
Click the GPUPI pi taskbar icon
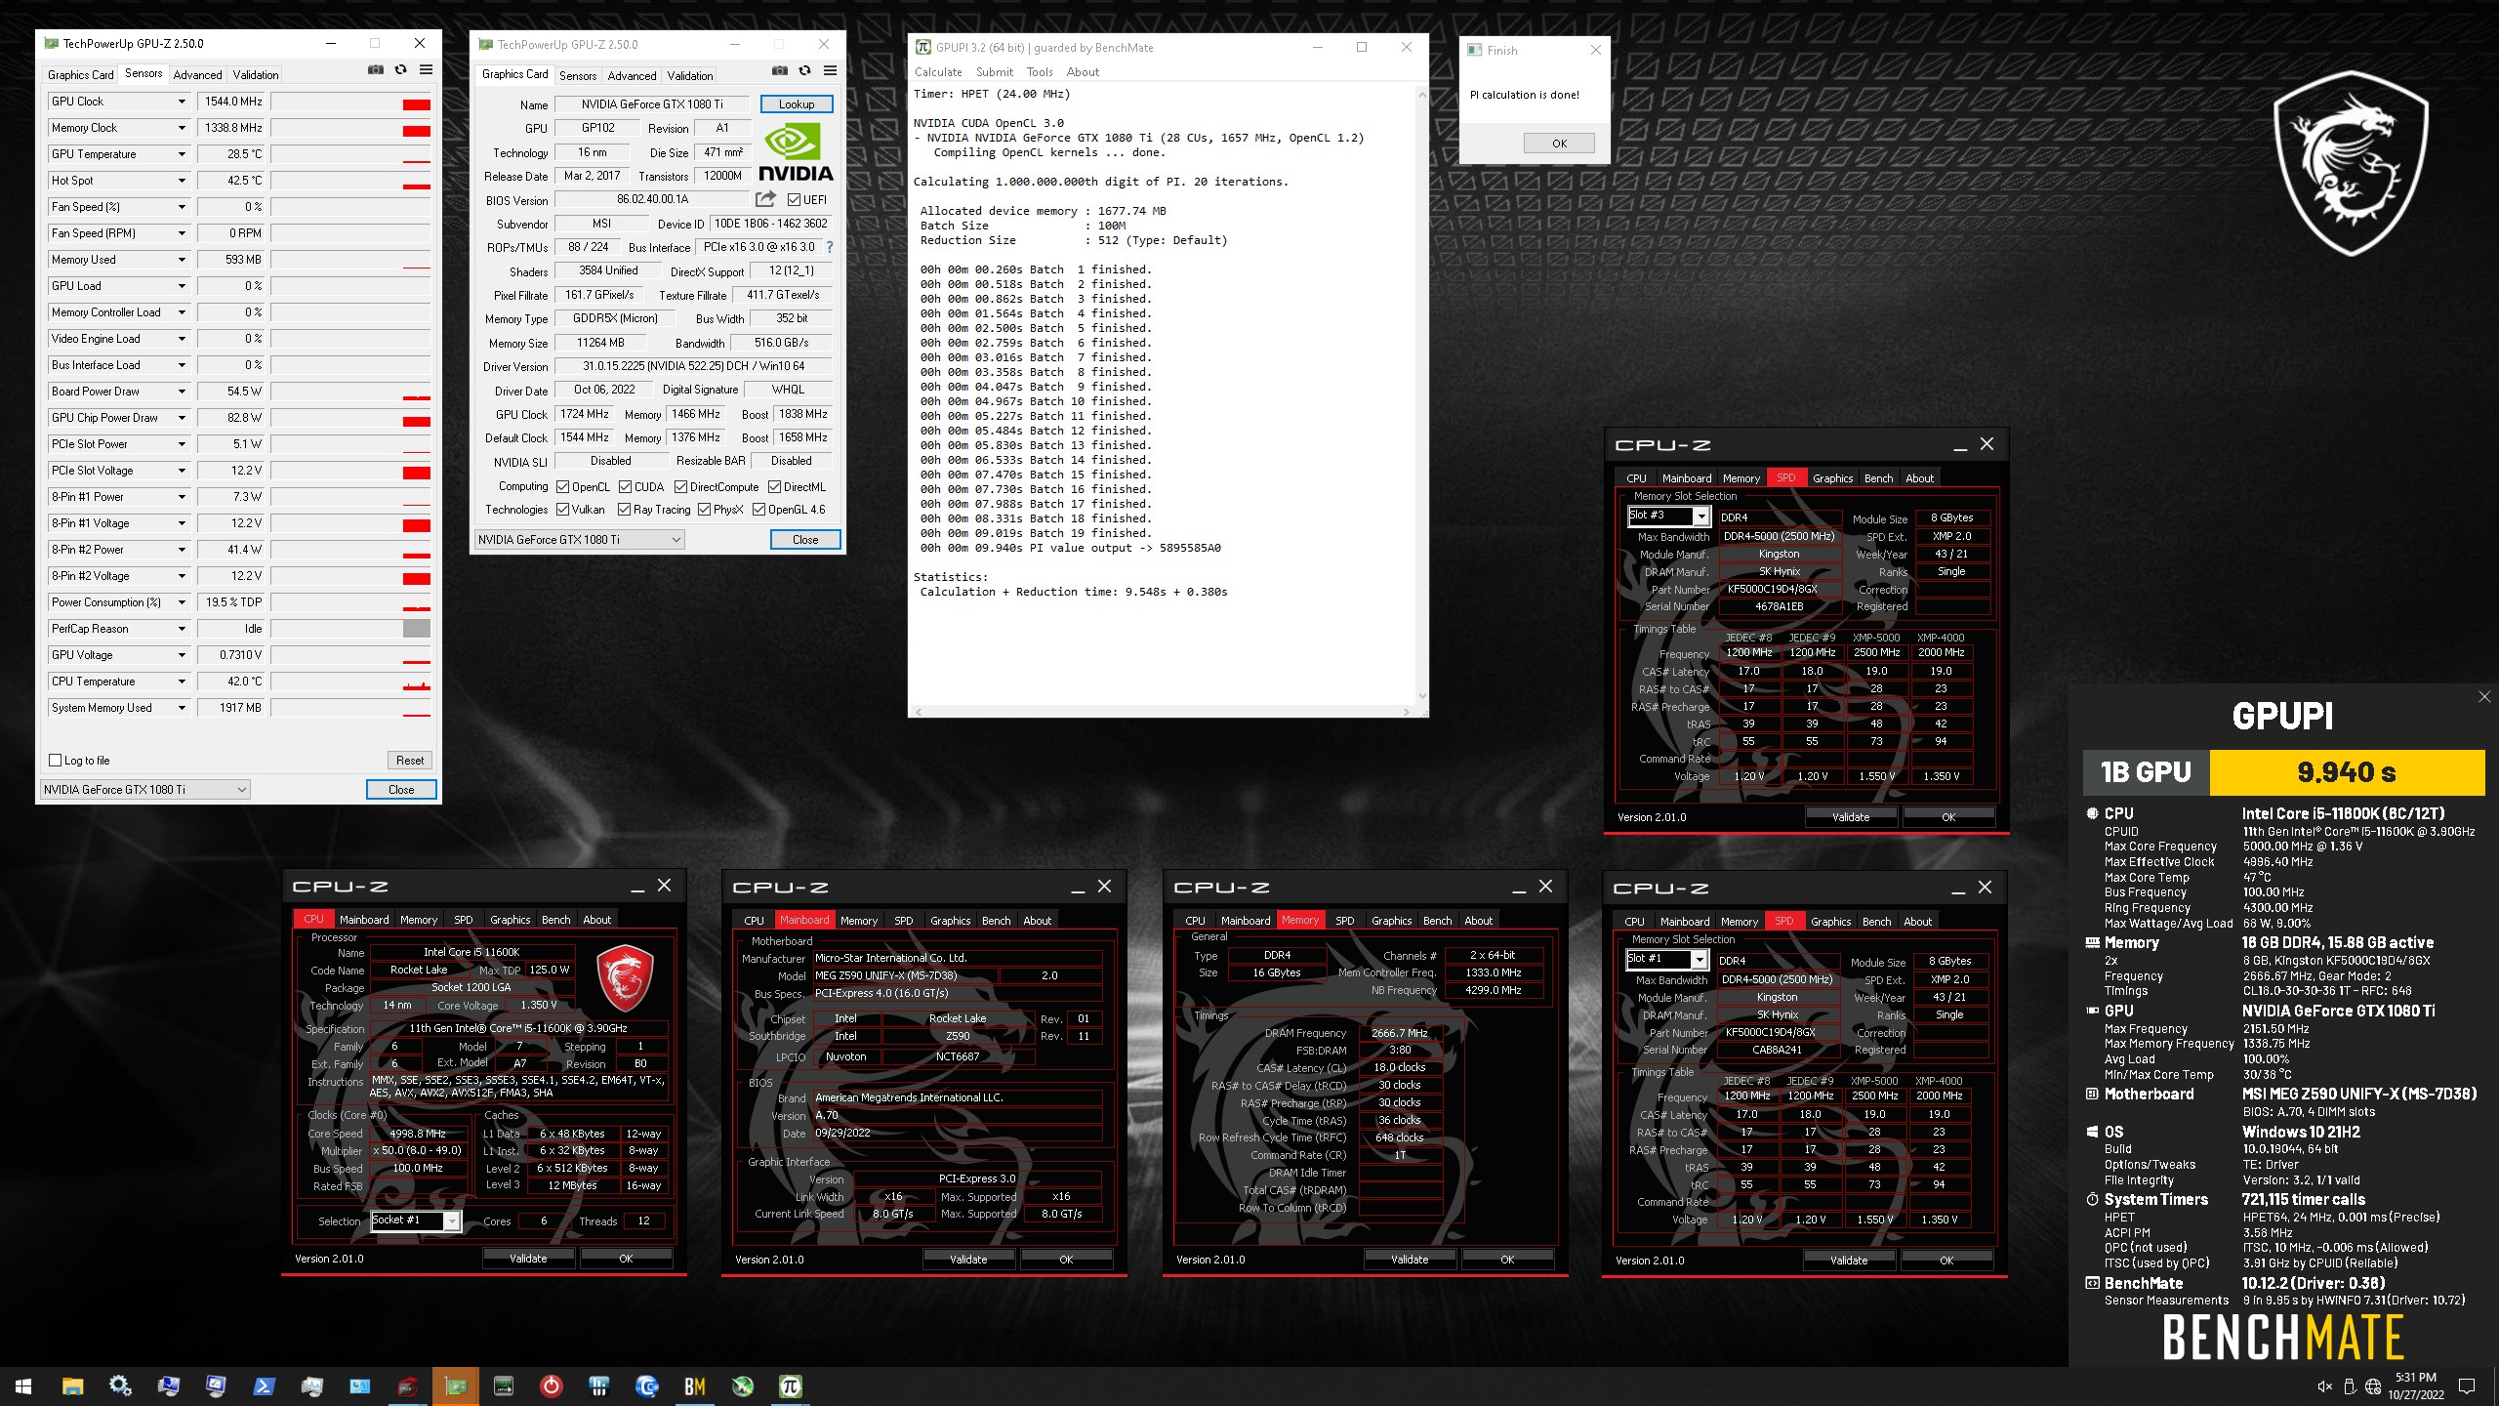tap(790, 1386)
